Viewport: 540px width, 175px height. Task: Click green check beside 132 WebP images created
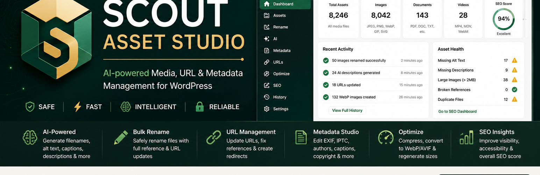(x=326, y=97)
